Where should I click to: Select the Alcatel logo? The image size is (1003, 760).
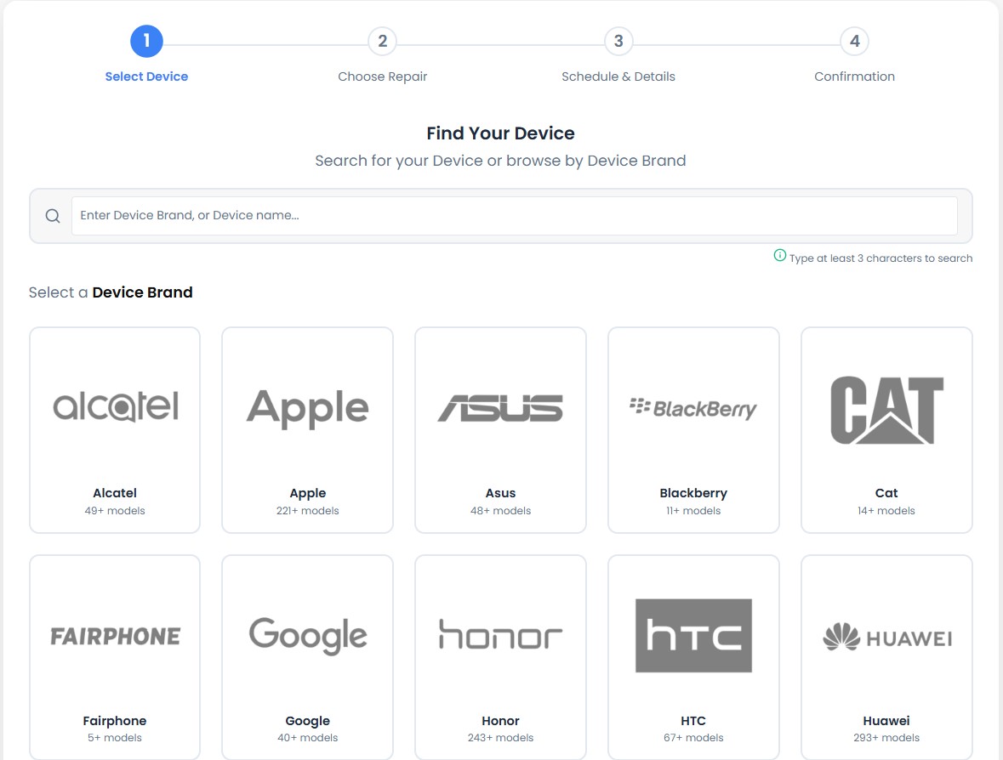(115, 407)
